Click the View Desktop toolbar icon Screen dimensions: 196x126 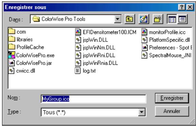click(x=144, y=19)
